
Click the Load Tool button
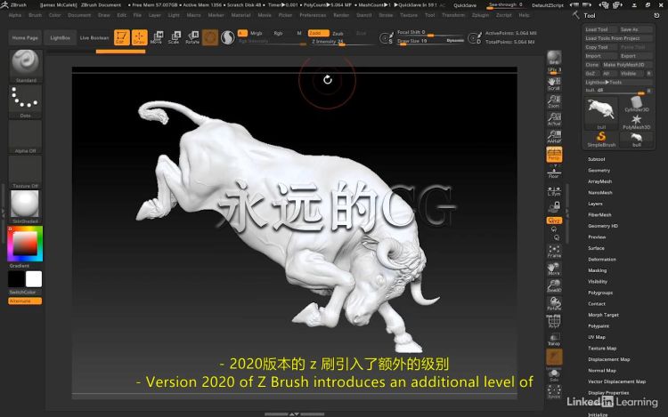[x=600, y=29]
